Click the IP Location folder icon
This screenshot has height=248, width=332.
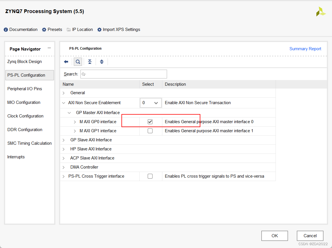pos(69,30)
